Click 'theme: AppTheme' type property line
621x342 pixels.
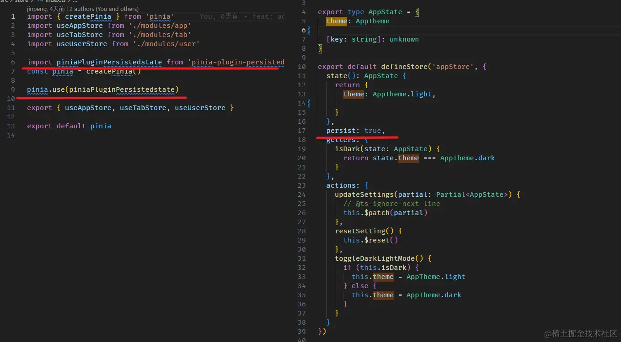358,21
